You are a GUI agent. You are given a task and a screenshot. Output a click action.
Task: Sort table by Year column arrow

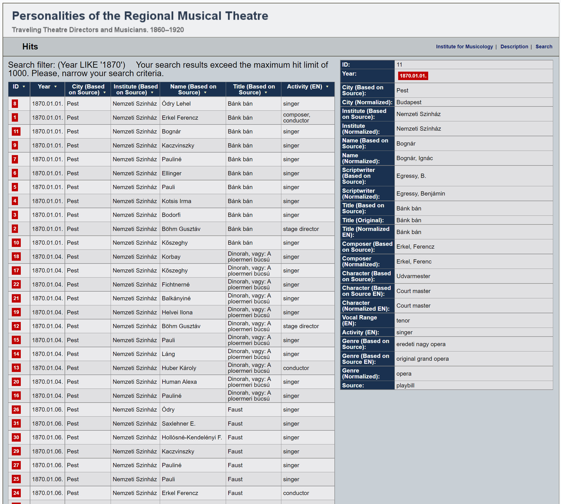pos(56,87)
